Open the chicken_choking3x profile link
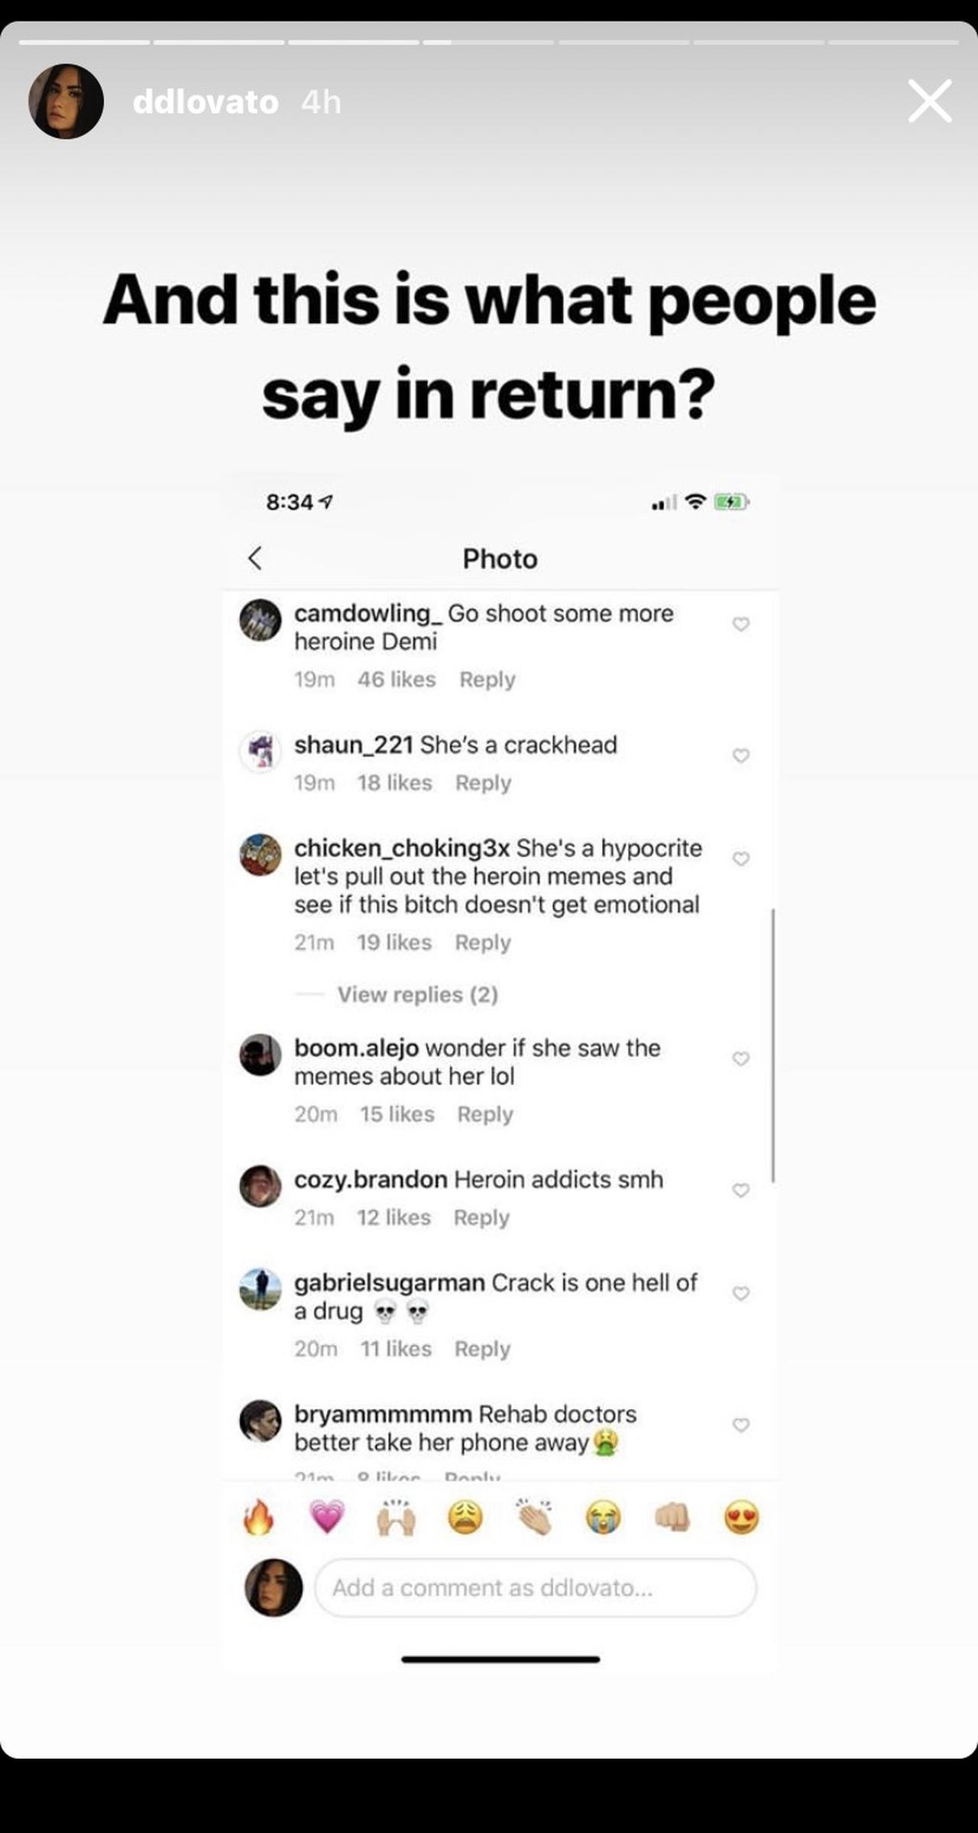This screenshot has height=1833, width=978. (x=402, y=848)
